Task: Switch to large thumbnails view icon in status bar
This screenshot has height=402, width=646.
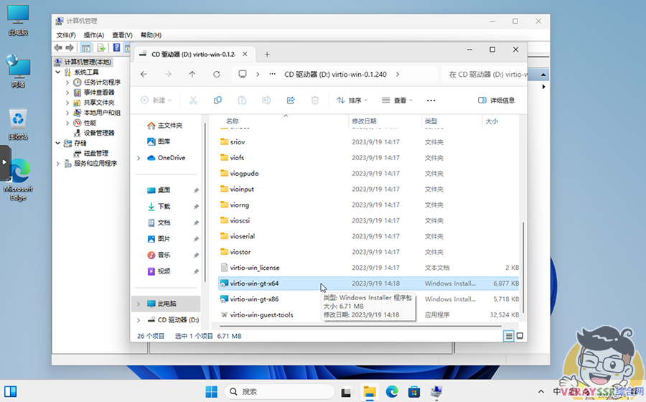Action: pos(520,336)
